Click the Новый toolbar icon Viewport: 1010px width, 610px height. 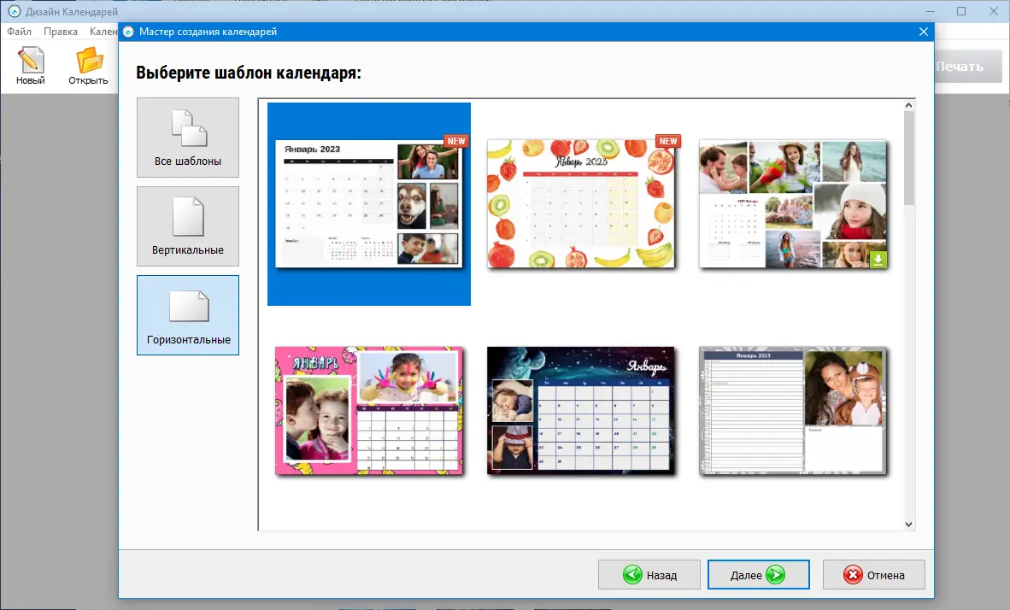[30, 66]
